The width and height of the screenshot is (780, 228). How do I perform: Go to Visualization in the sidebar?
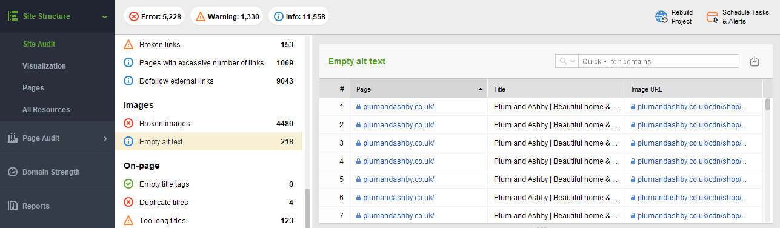click(x=44, y=66)
